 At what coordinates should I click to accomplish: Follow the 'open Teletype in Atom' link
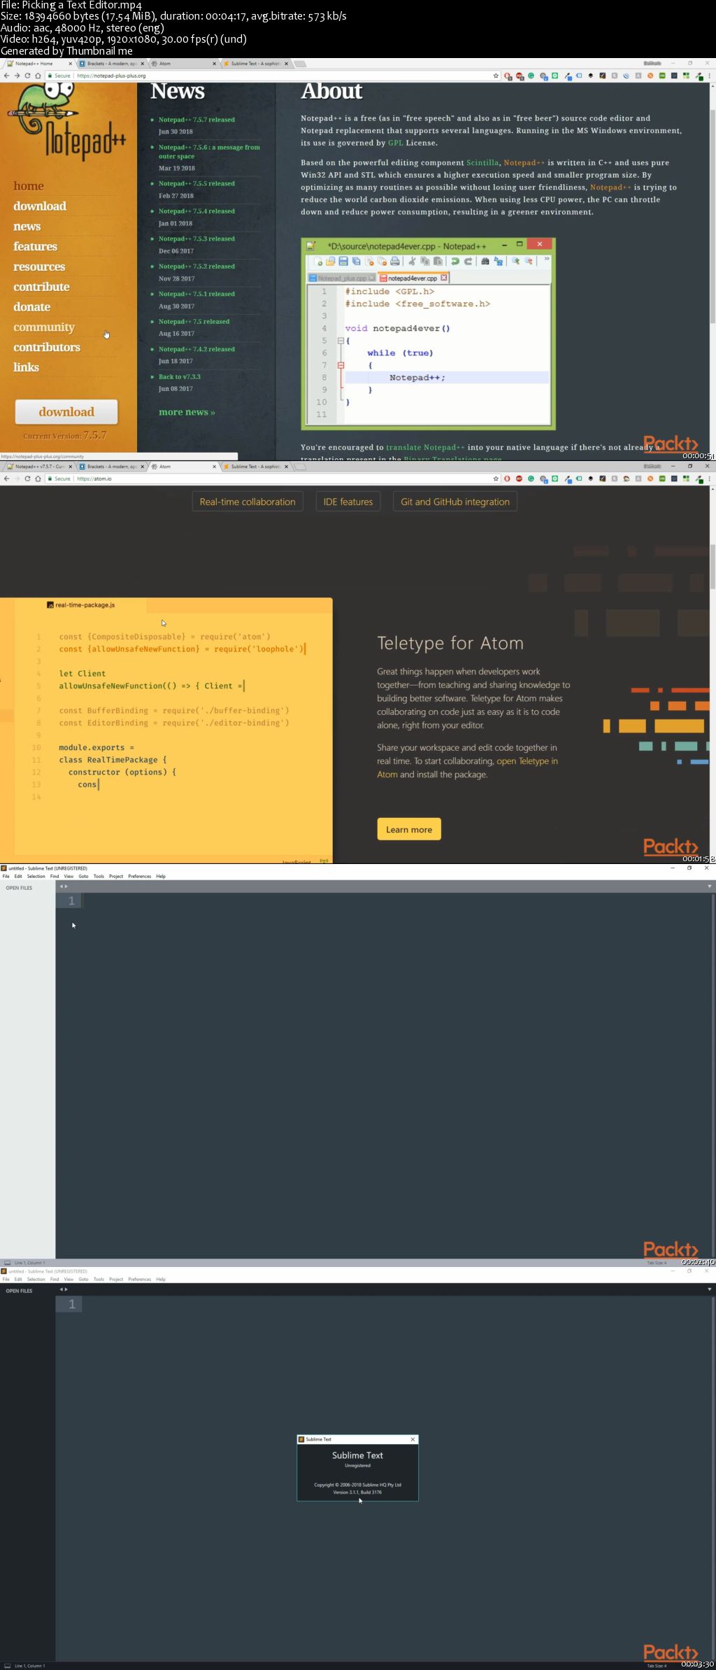pos(467,767)
